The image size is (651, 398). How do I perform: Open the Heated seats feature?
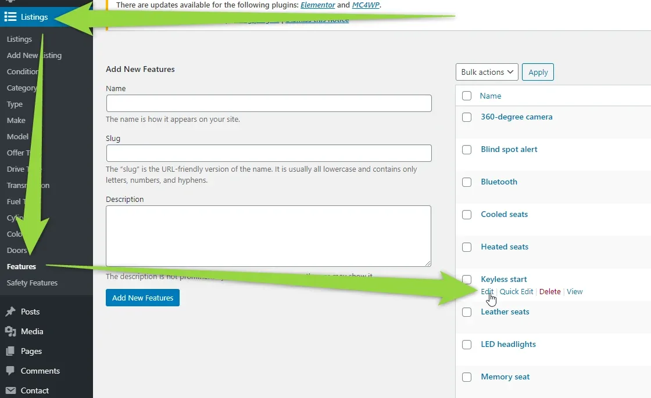[x=505, y=247]
